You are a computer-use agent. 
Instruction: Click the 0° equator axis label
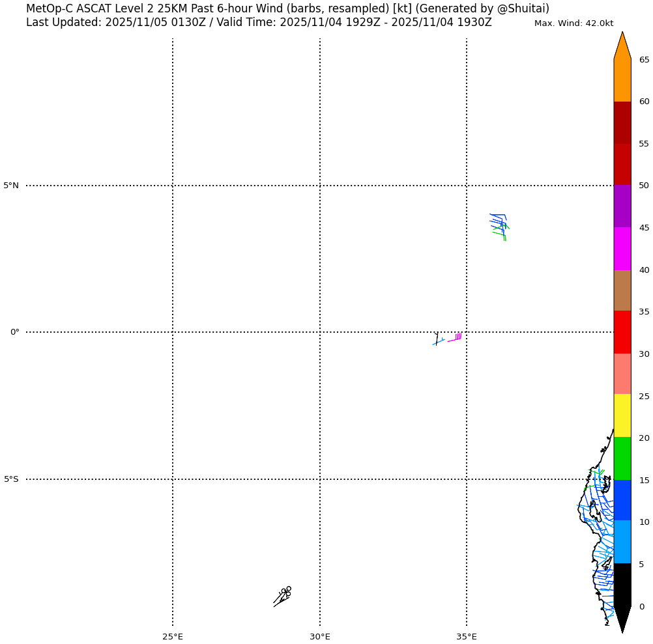click(x=14, y=332)
